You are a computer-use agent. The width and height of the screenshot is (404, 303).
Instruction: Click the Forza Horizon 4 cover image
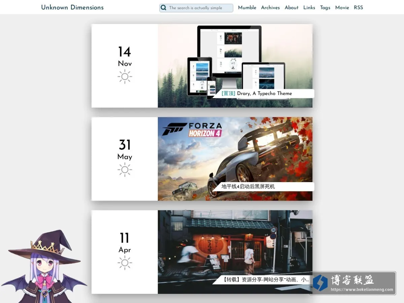point(235,159)
